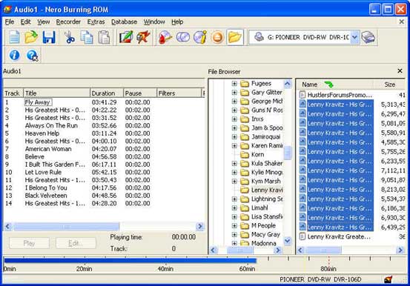
Task: Expand the Gary Glitter folder
Action: (x=234, y=93)
